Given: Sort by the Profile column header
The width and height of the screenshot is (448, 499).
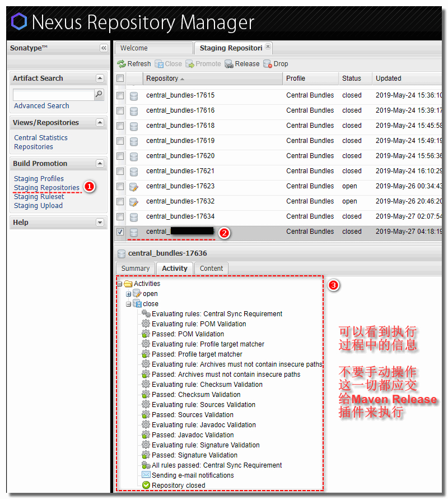Looking at the screenshot, I should (311, 78).
